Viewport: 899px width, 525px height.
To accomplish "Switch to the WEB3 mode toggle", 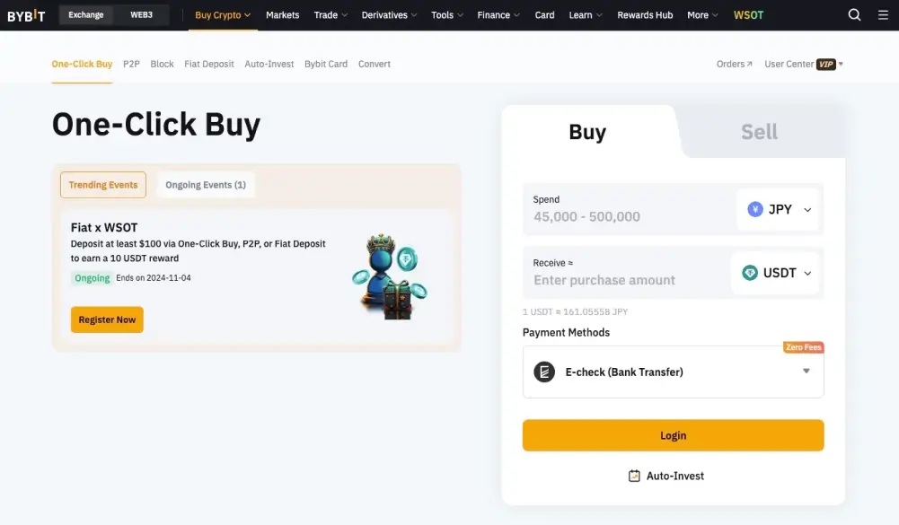I will coord(141,15).
